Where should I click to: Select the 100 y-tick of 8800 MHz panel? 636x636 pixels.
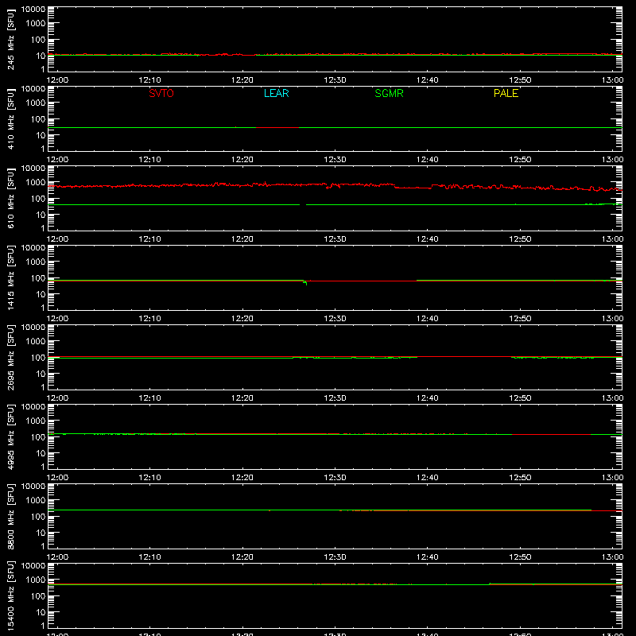(x=38, y=517)
